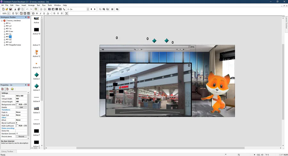The width and height of the screenshot is (288, 156).
Task: Open the Data Elements icon
Action: 64,9
